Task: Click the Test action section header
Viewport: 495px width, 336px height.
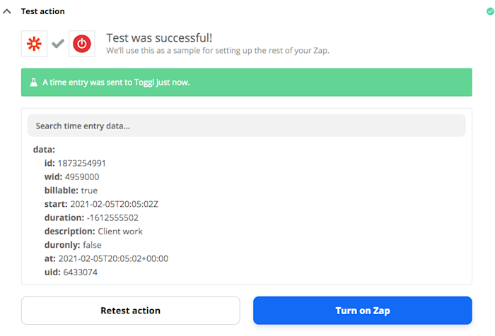Action: click(x=42, y=11)
